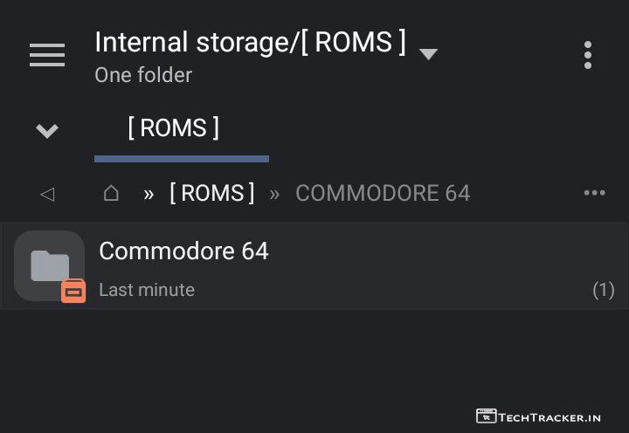Open the breadcrumb horizontal ellipsis menu
The image size is (629, 433).
pyautogui.click(x=594, y=193)
